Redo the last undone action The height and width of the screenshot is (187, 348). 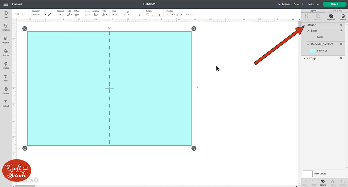24,14
